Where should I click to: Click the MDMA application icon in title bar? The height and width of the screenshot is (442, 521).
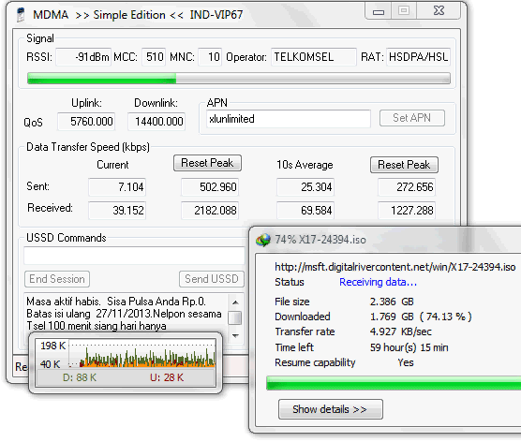click(21, 15)
